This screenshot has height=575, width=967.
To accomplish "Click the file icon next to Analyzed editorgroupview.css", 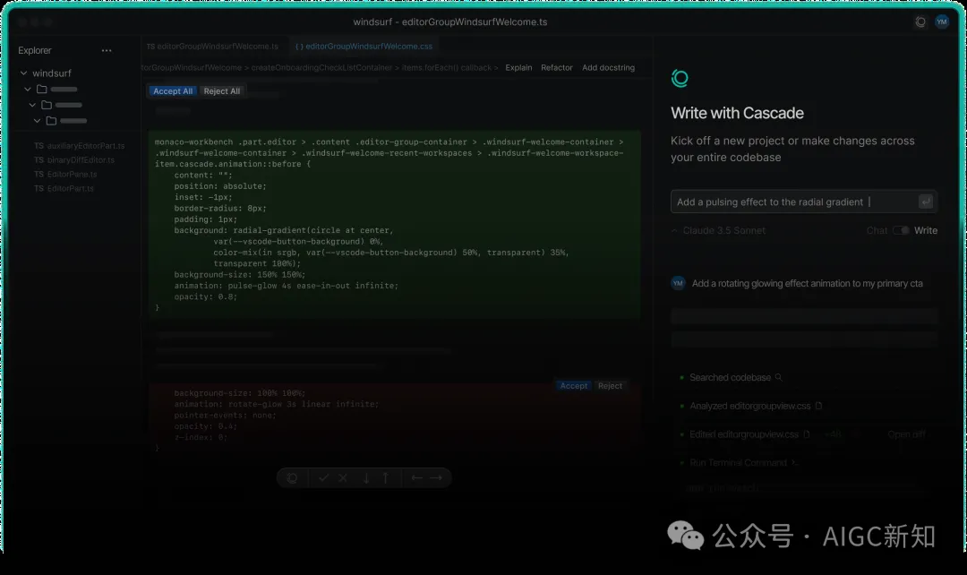I will [x=819, y=406].
